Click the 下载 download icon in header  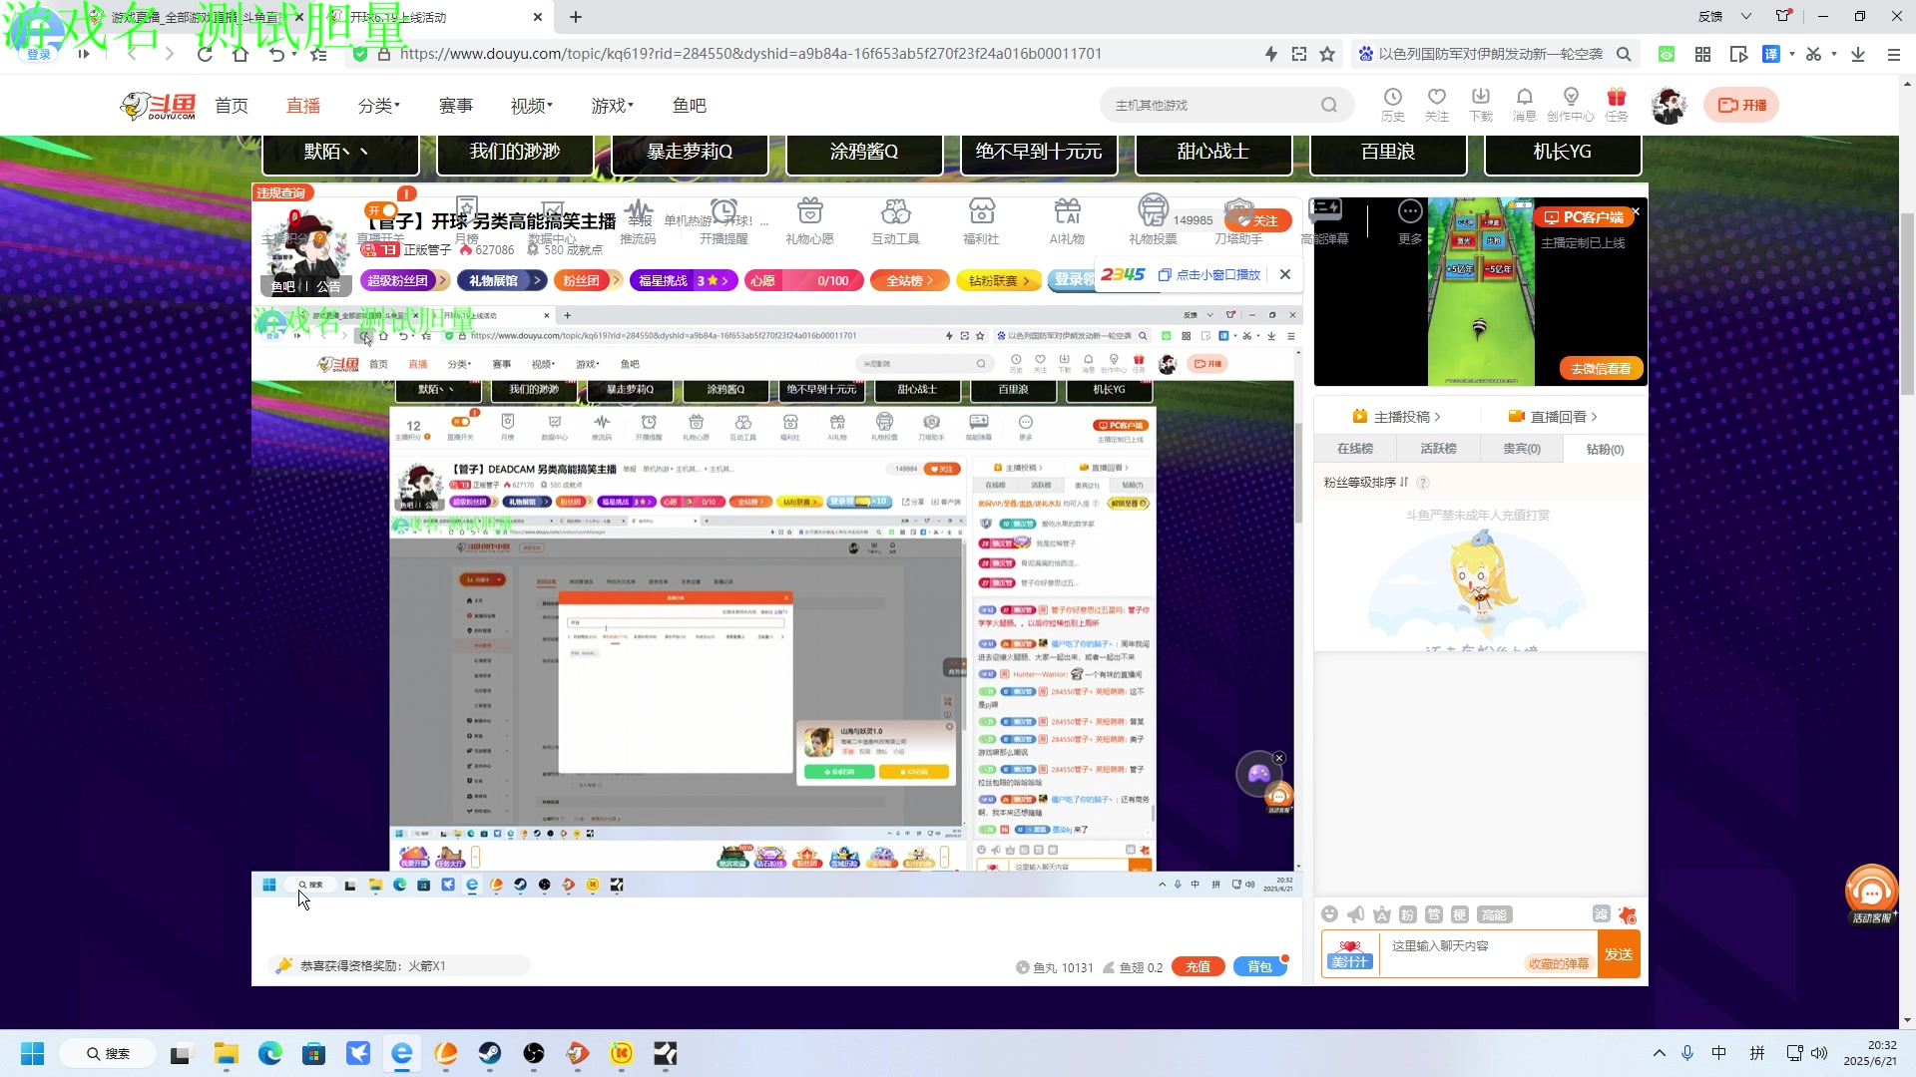point(1480,98)
